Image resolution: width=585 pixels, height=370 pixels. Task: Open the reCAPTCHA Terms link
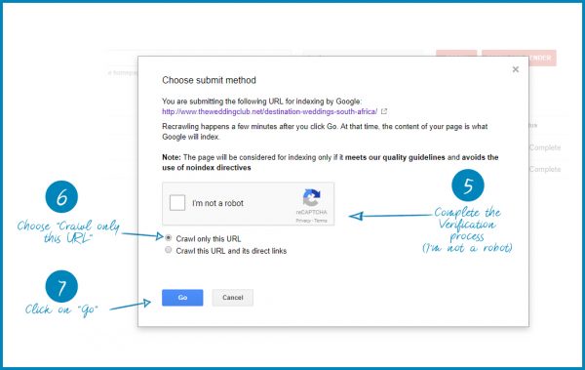321,221
